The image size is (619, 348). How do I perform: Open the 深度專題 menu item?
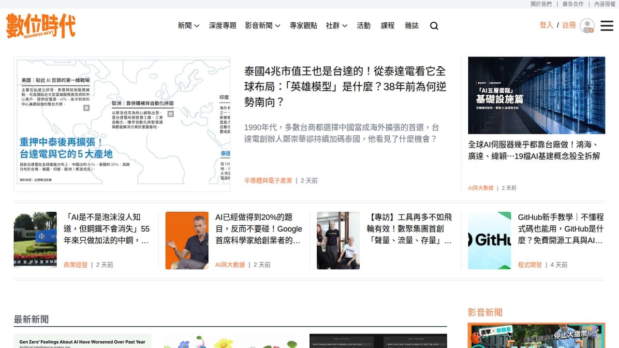point(222,26)
